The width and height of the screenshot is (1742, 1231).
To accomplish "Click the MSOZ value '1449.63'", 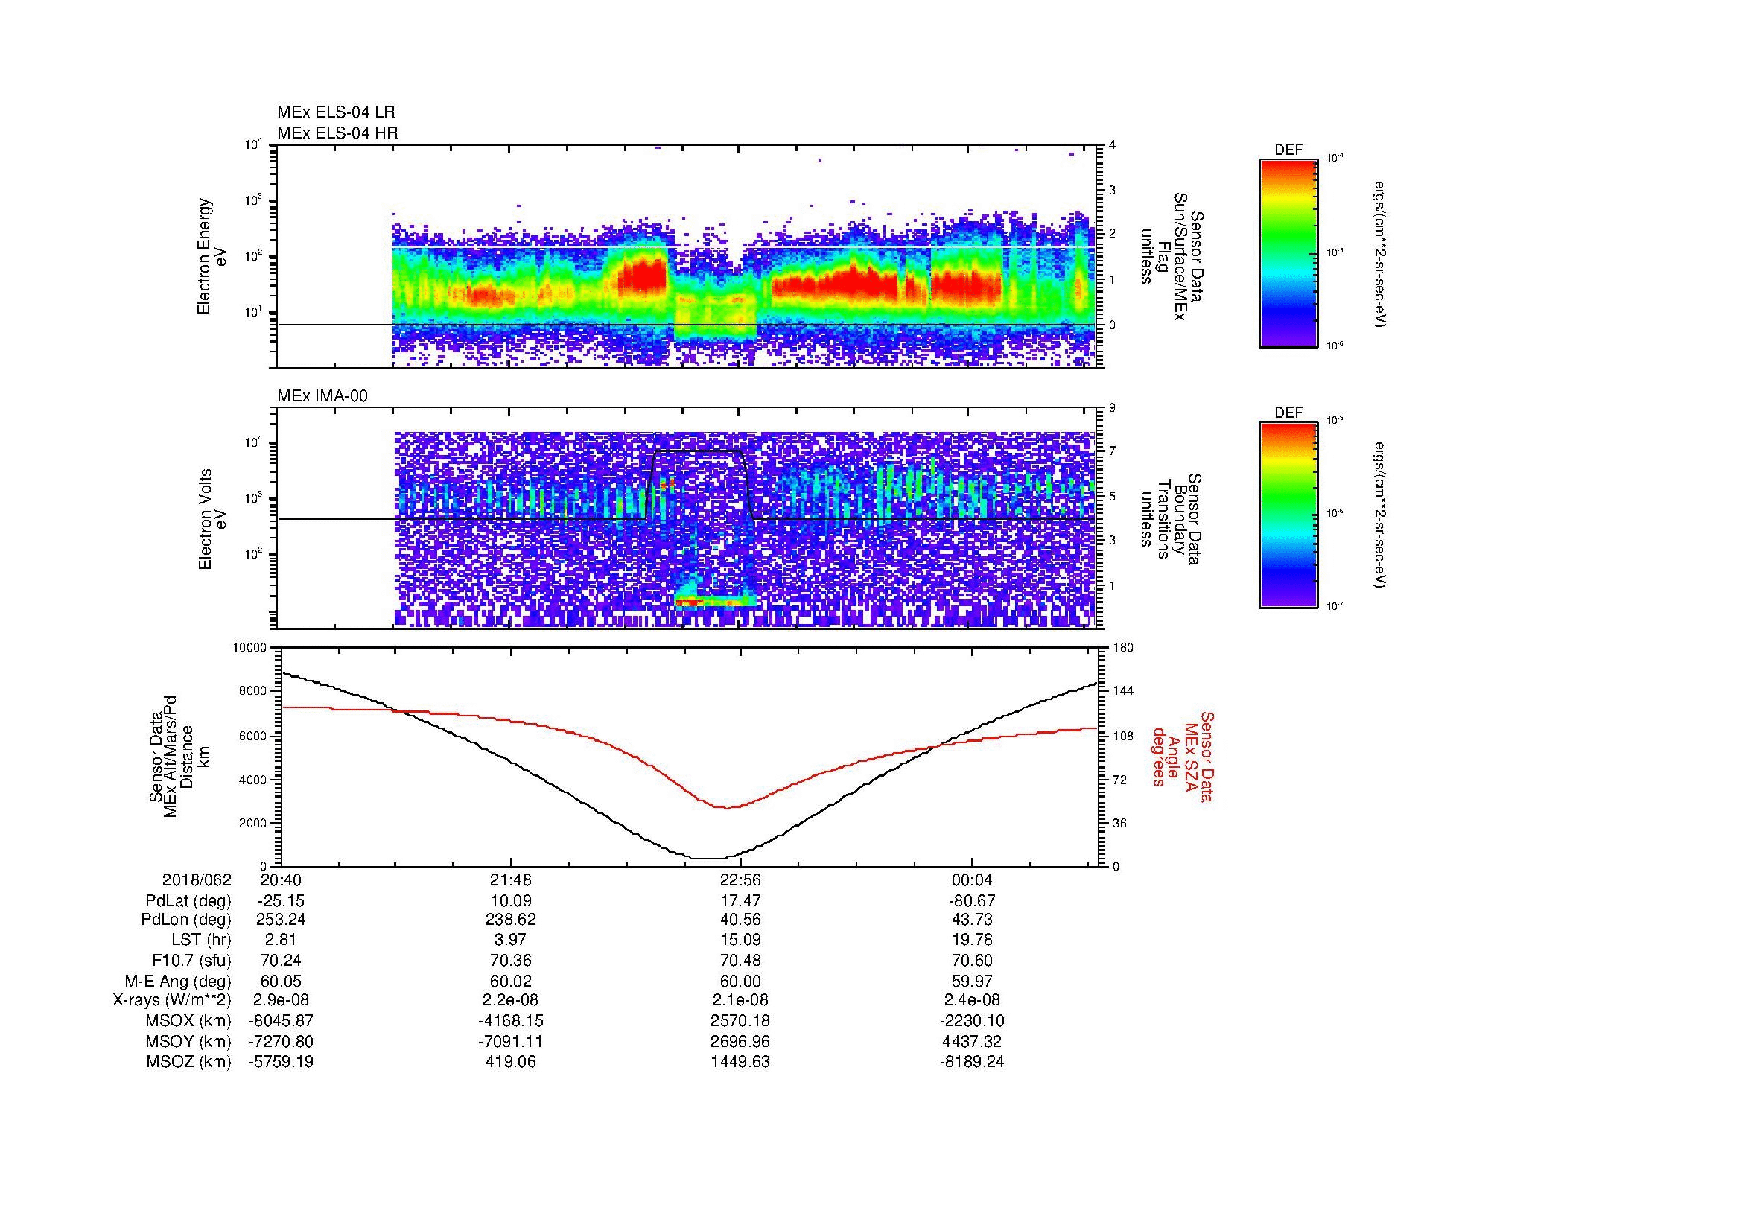I will pos(740,1062).
